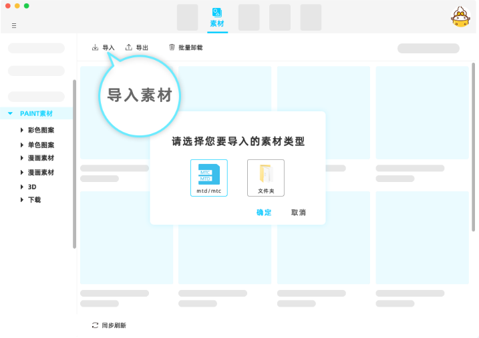Collapse the PAINT素材 tree arrow
Screen dimensions: 479x338
click(x=11, y=113)
